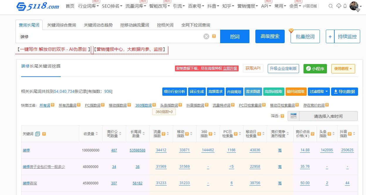
Task: Click the cloud download icon in top navigation
Action: (x=339, y=6)
